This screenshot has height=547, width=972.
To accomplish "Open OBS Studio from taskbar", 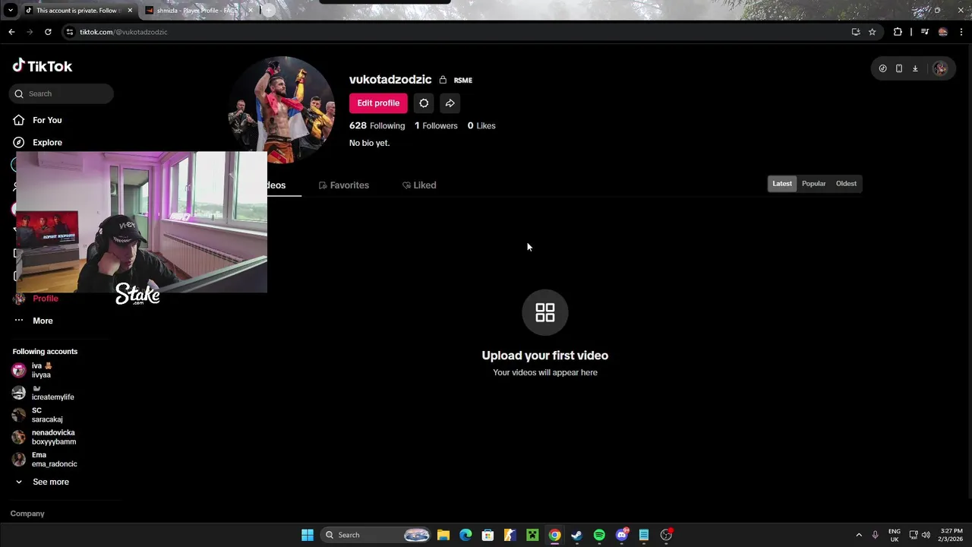I will pos(666,535).
